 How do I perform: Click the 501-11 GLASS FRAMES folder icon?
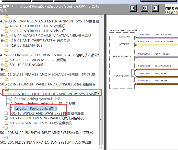point(6,70)
